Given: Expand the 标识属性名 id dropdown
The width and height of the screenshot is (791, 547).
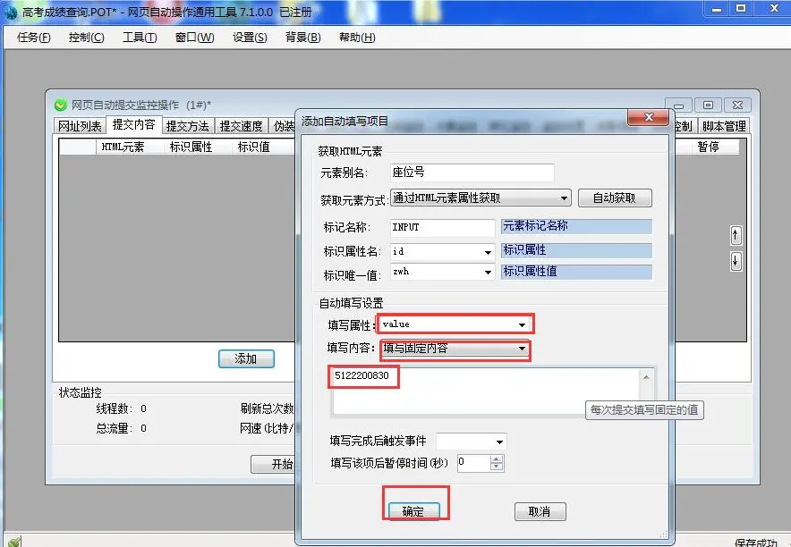Looking at the screenshot, I should tap(488, 253).
